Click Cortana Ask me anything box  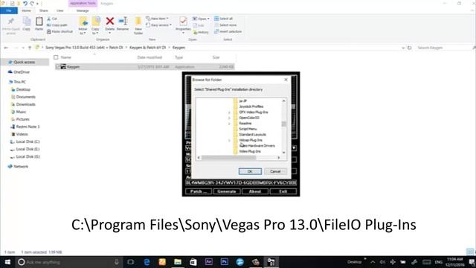(68, 262)
